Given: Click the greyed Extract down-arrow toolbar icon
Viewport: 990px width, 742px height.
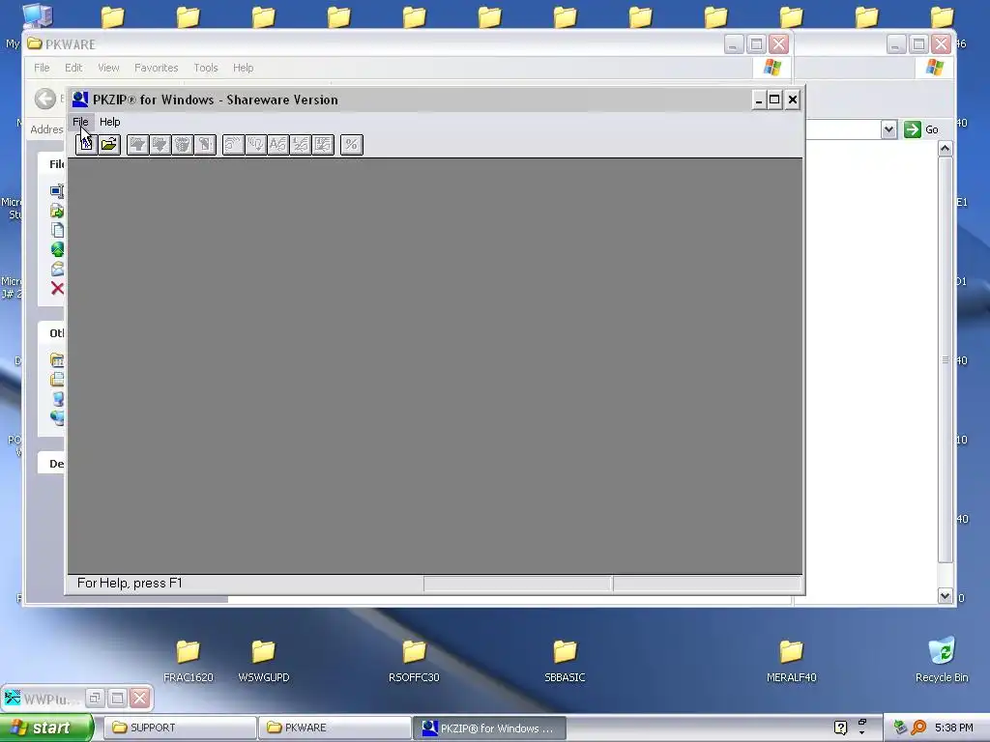Looking at the screenshot, I should (x=160, y=145).
